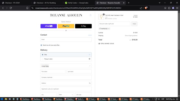Screen dimensions: 180x101
Task: Click the Sign in link beside Contact
Action: pyautogui.click(x=90, y=35)
